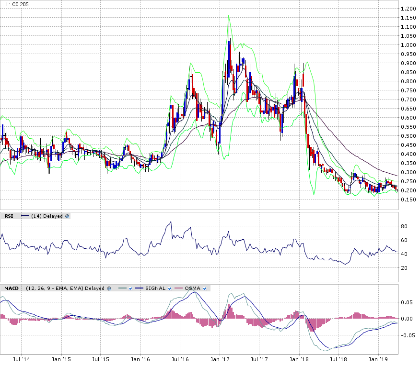Toggle the MACD line visibility checkbox
Screen dimensions: 420x366
click(130, 288)
